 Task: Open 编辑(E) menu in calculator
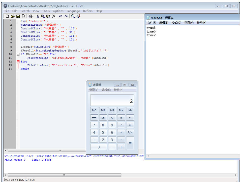click(106, 90)
